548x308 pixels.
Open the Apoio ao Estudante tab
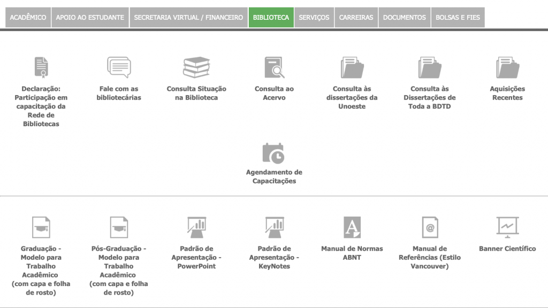coord(90,17)
